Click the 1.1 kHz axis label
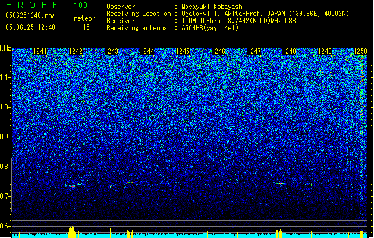 point(5,78)
